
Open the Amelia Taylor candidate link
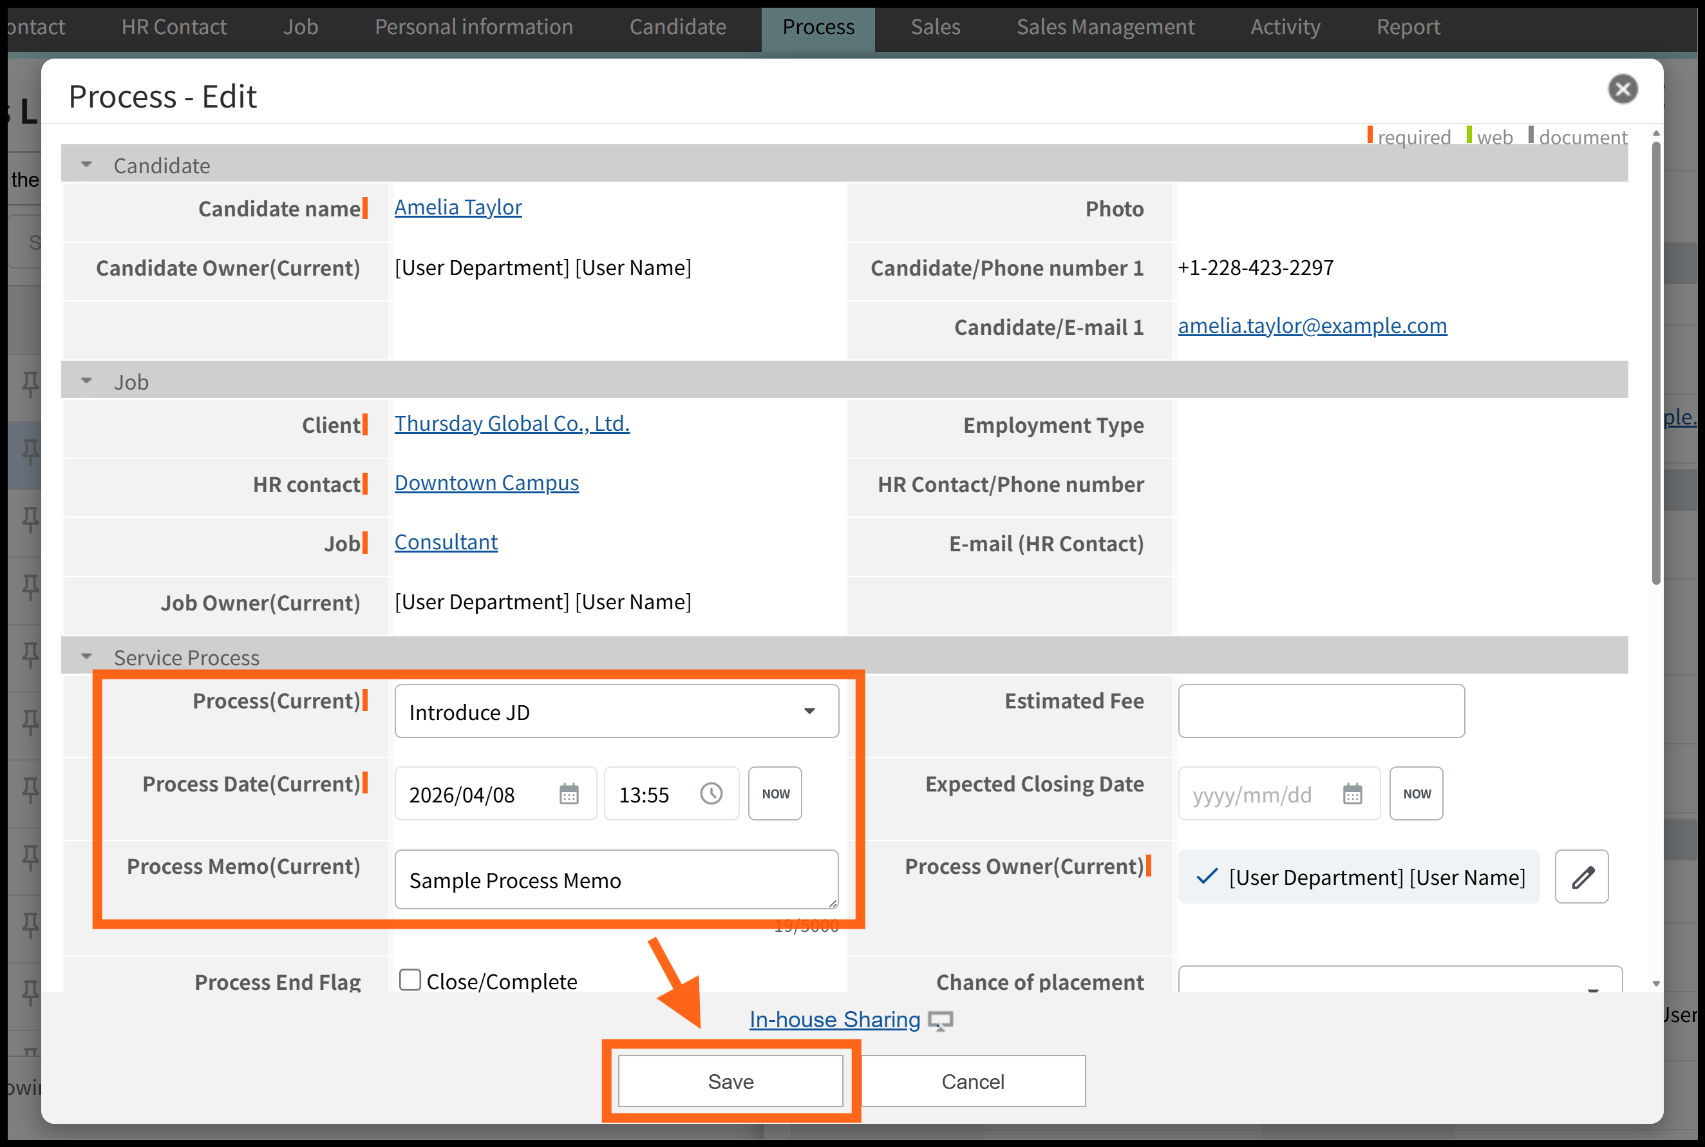(458, 208)
